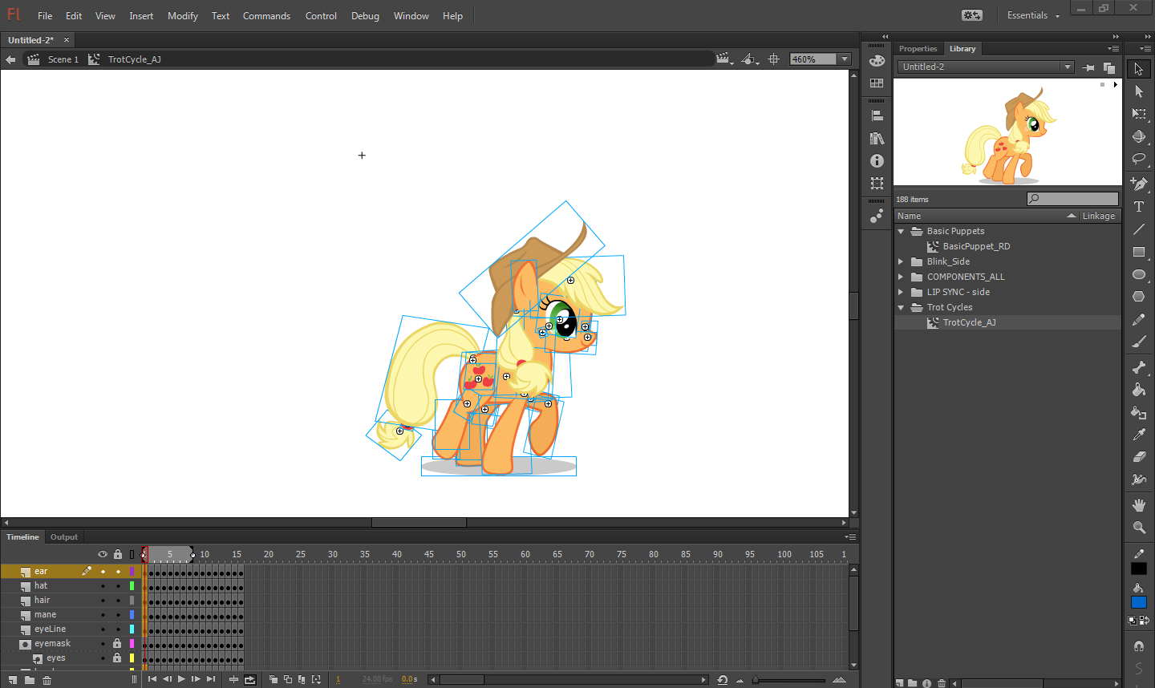1155x688 pixels.
Task: Open the stage zoom percentage dropdown
Action: 845,59
